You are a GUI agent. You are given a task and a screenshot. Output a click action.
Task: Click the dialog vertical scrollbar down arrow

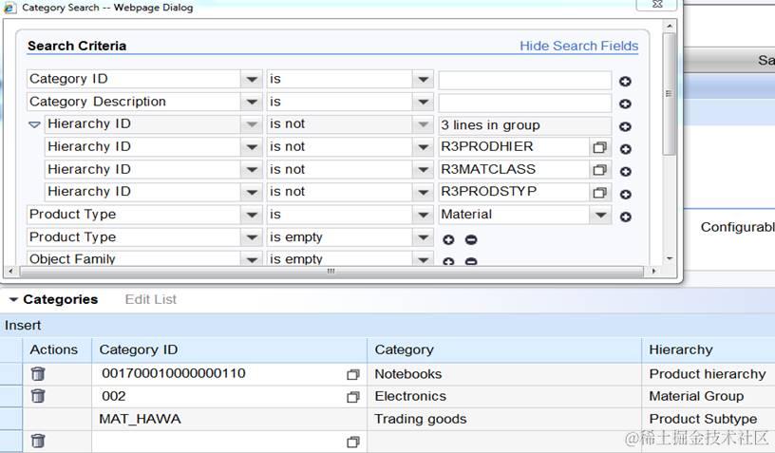(x=670, y=258)
